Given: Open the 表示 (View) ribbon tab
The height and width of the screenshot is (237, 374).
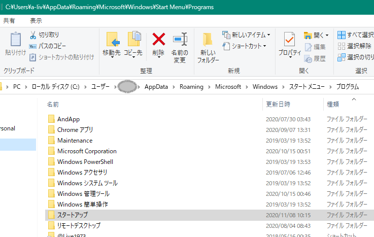Looking at the screenshot, I should click(x=36, y=21).
